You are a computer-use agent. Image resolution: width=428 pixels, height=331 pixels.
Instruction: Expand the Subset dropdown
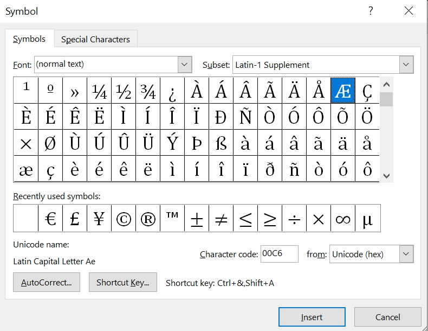(x=406, y=65)
